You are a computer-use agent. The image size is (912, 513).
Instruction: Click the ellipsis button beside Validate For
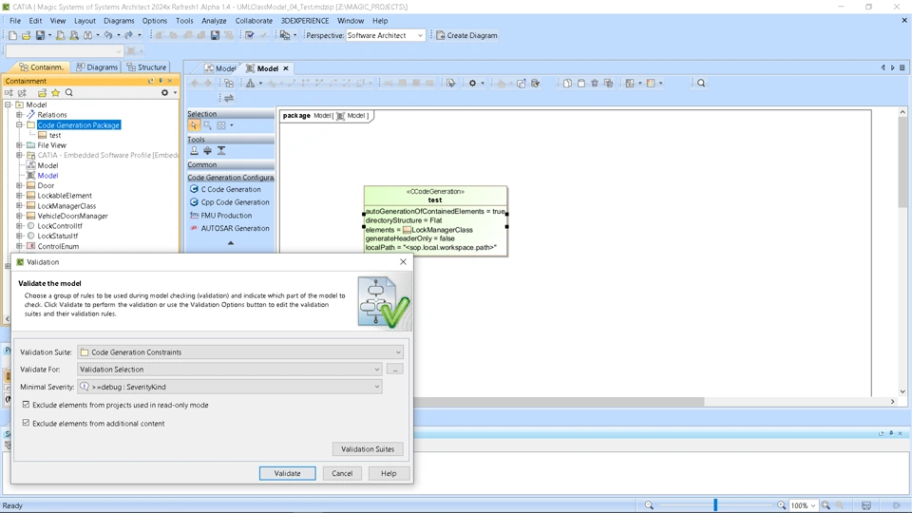(x=395, y=370)
